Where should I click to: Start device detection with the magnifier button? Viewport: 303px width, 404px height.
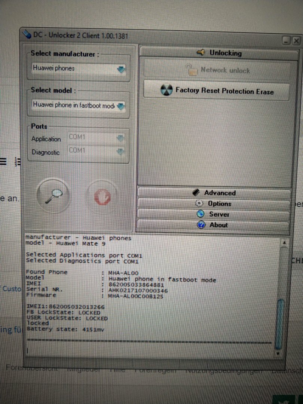click(x=53, y=195)
